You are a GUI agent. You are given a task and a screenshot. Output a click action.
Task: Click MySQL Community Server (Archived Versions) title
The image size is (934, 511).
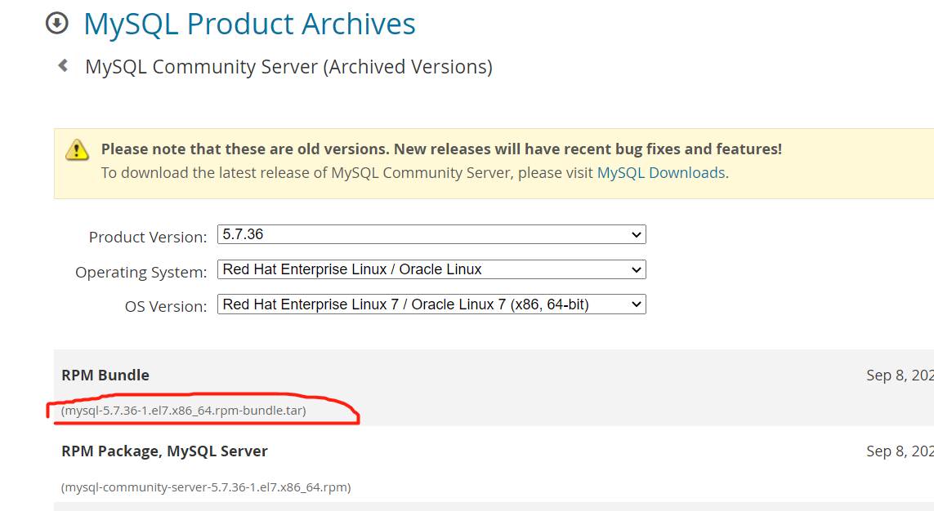click(288, 67)
